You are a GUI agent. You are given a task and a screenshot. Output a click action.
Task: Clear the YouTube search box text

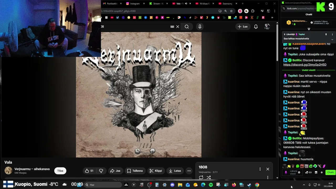pos(177,27)
